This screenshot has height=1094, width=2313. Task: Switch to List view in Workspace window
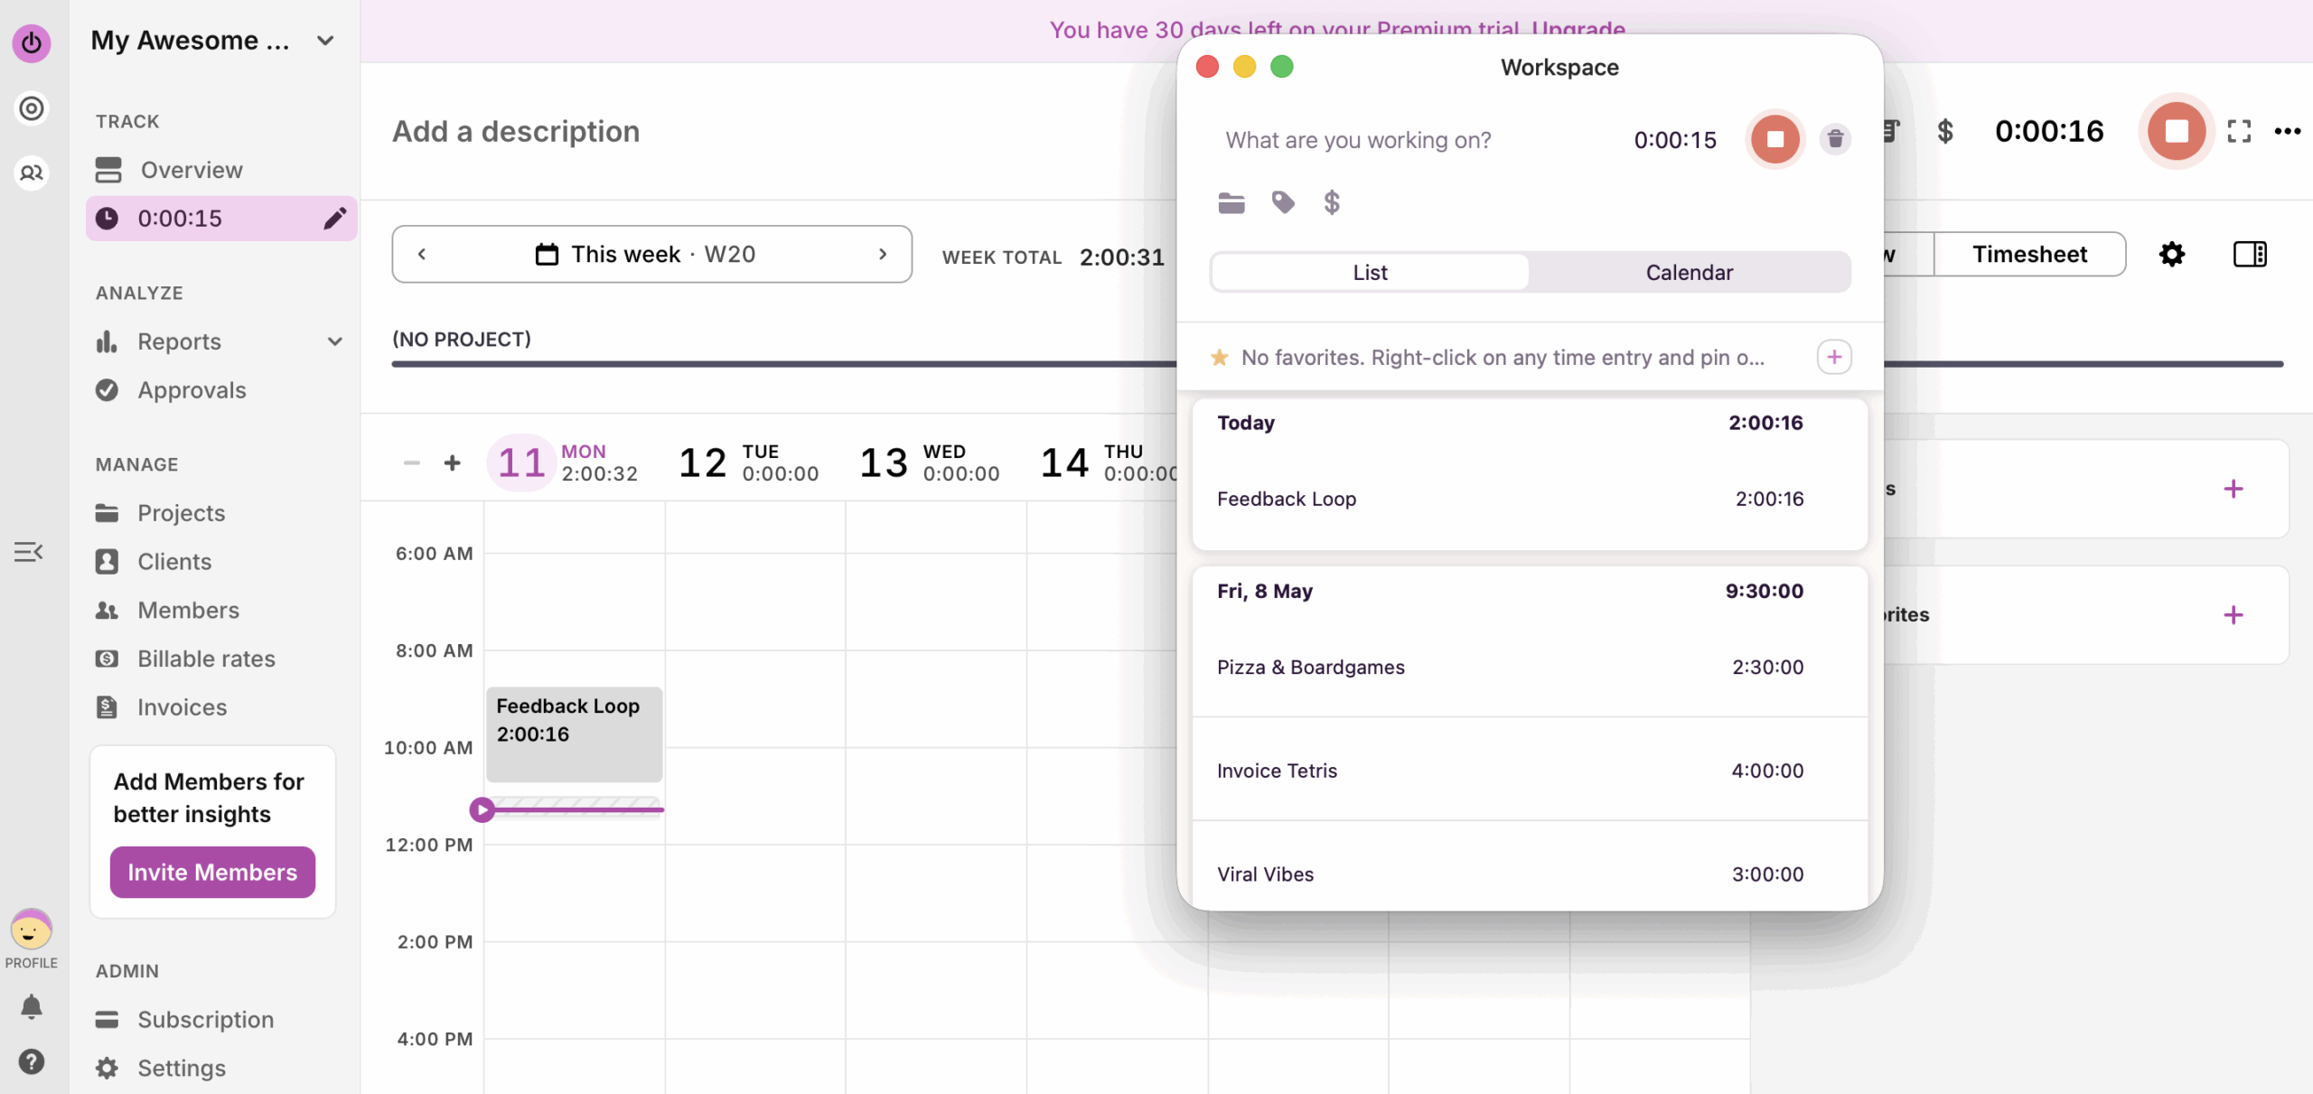[1370, 272]
